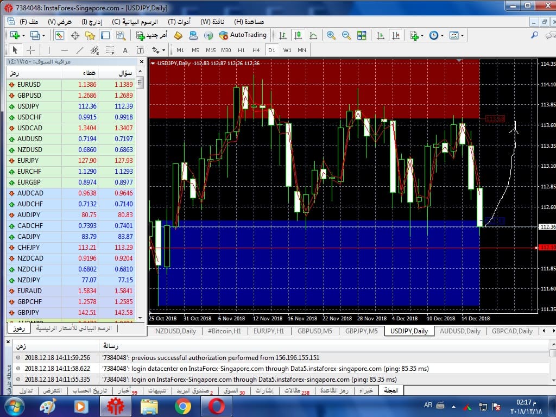Expand the arrows objects dropdown
This screenshot has height=417, width=556.
(163, 50)
